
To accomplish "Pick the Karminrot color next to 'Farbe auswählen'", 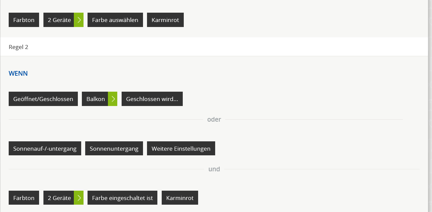I will point(165,20).
